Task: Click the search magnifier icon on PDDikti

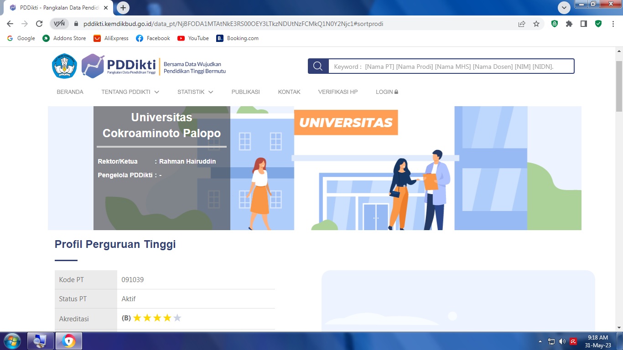Action: 318,66
